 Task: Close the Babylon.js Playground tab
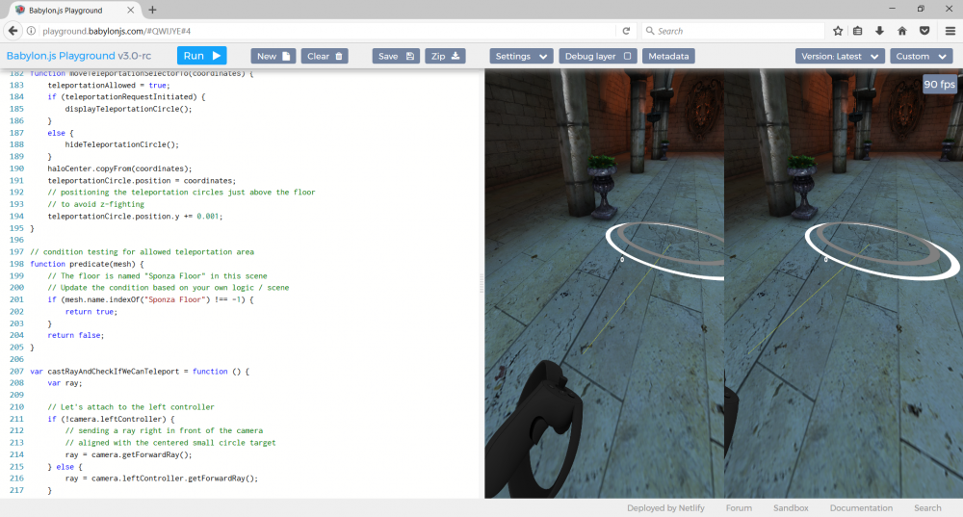[130, 11]
